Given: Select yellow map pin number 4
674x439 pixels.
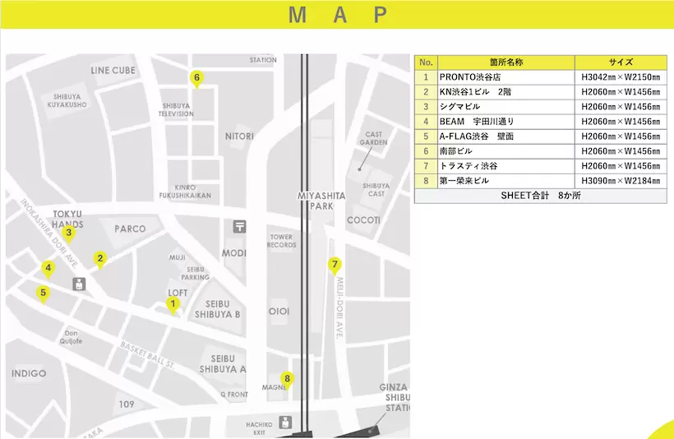Looking at the screenshot, I should [48, 268].
